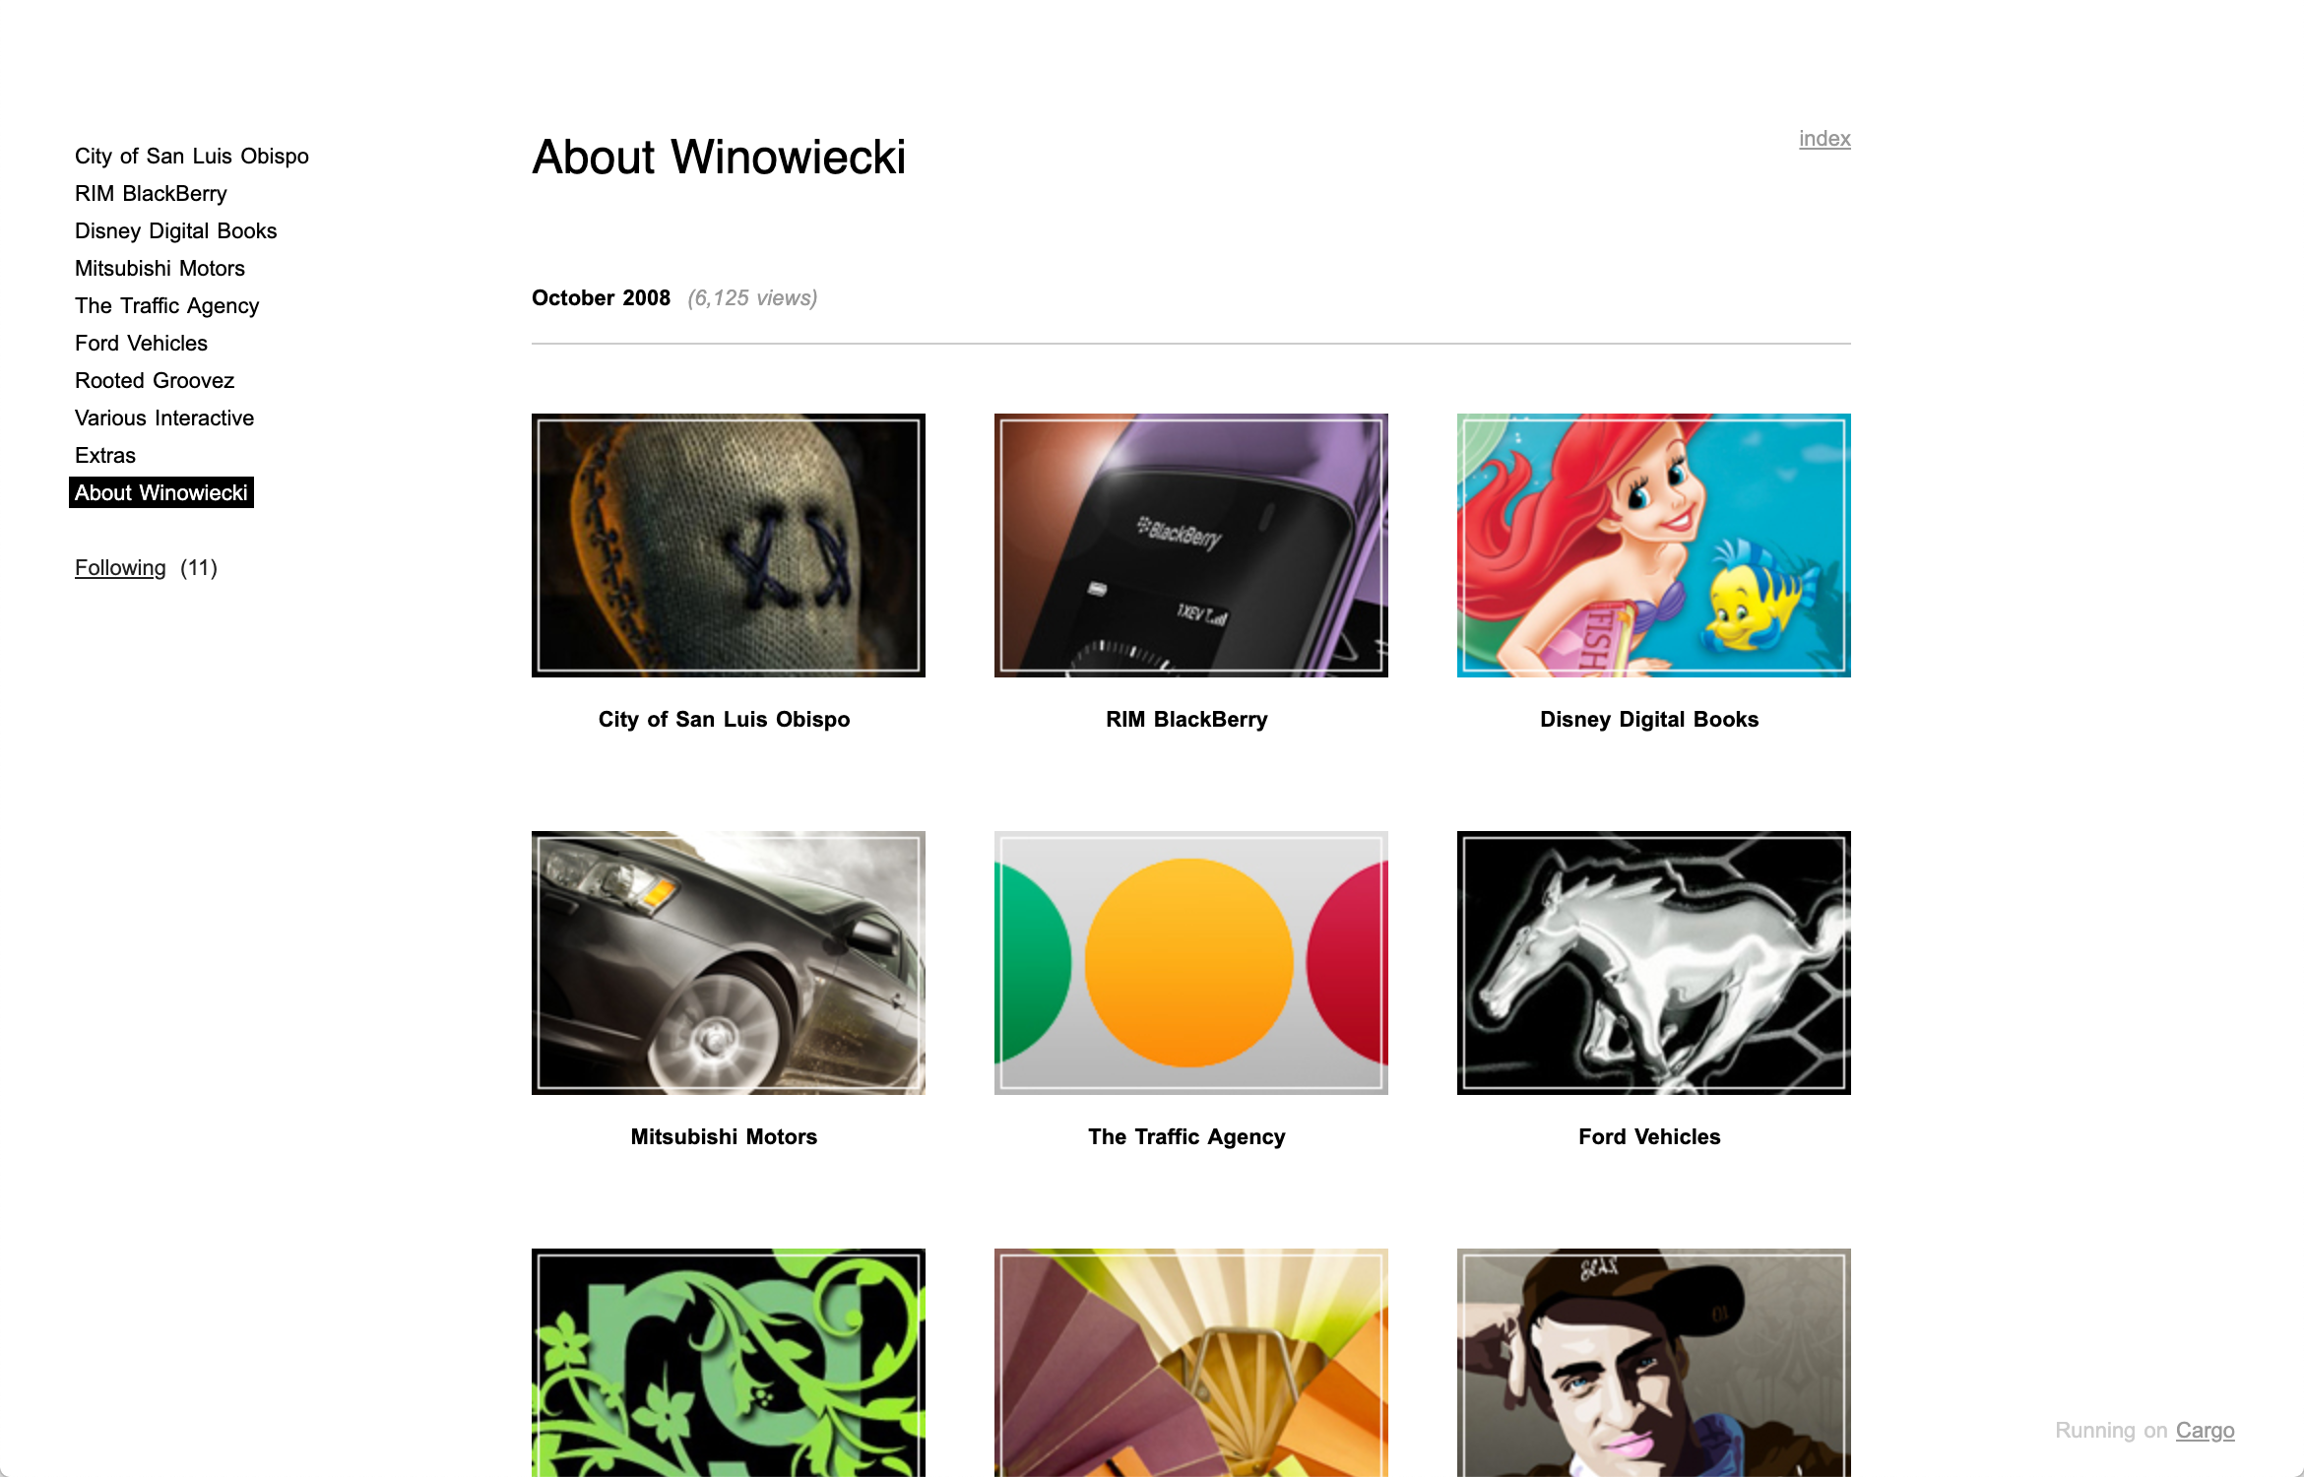Image resolution: width=2304 pixels, height=1477 pixels.
Task: Open the illustrated man portrait thumbnail
Action: [1653, 1363]
